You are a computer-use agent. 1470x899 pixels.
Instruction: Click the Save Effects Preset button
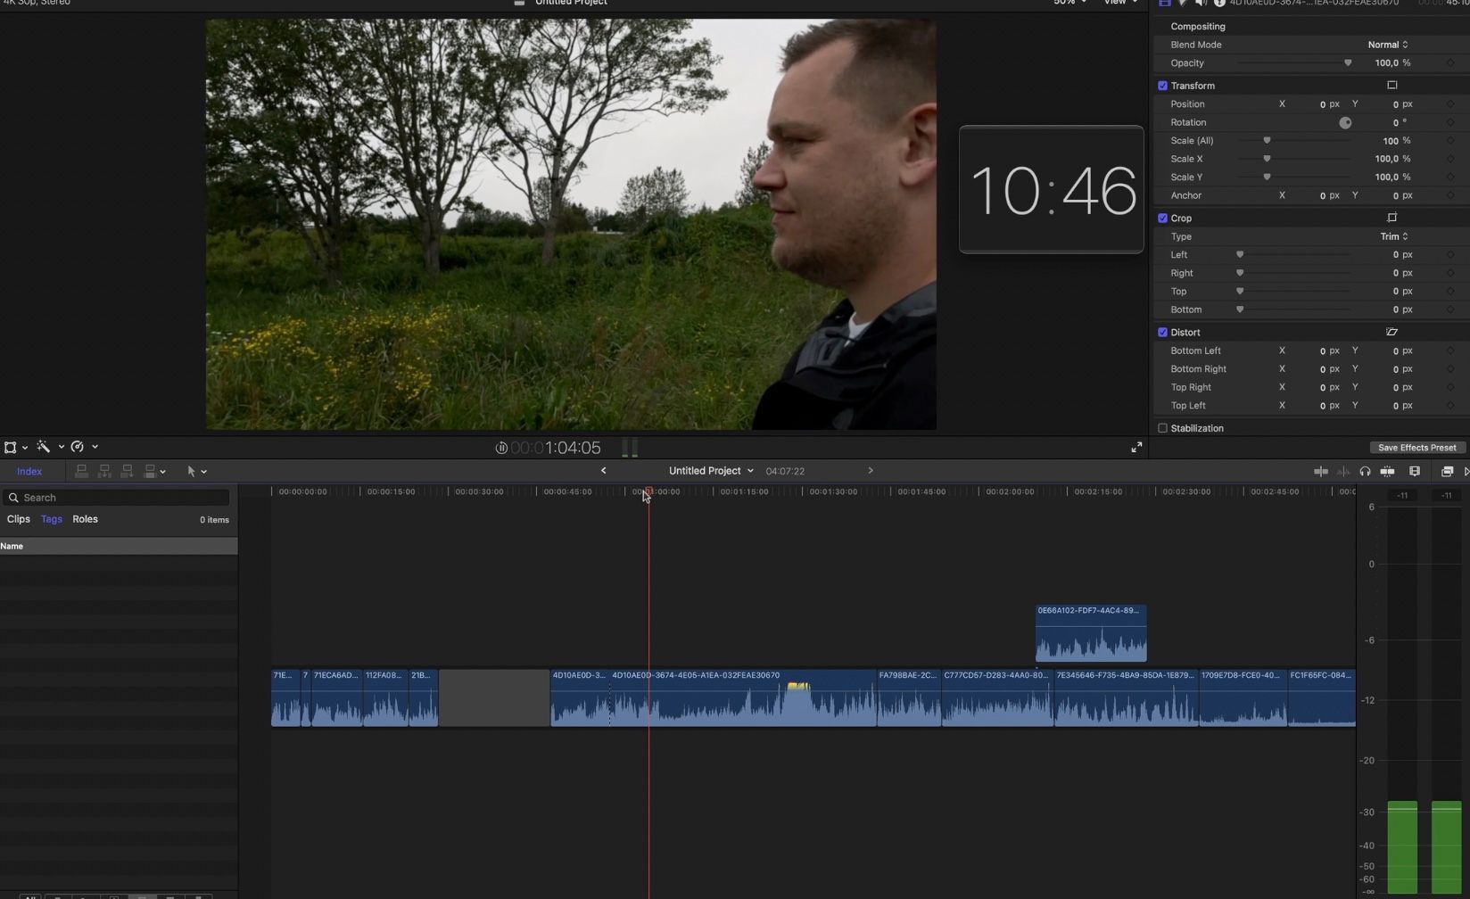click(x=1416, y=448)
